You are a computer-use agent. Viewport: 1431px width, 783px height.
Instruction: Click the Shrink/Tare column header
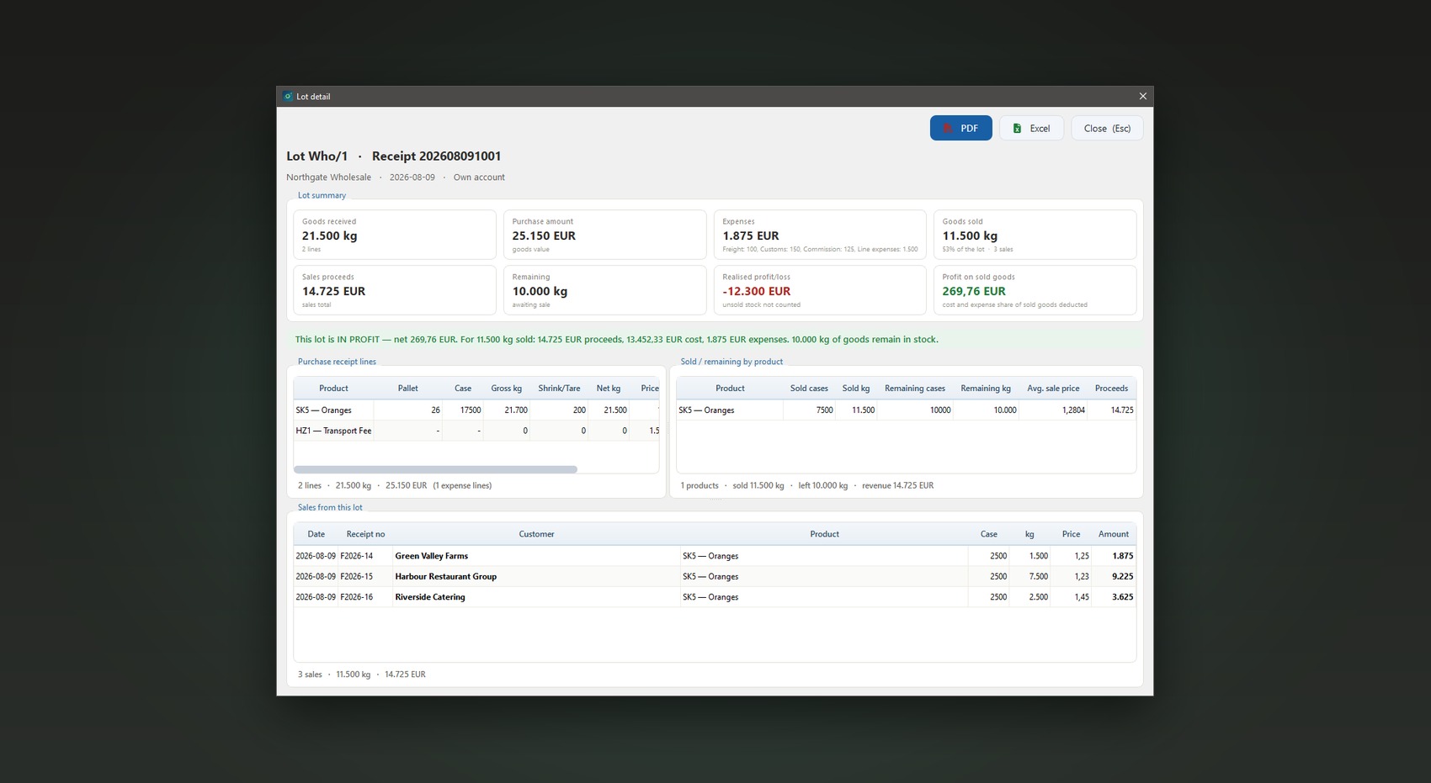(559, 388)
